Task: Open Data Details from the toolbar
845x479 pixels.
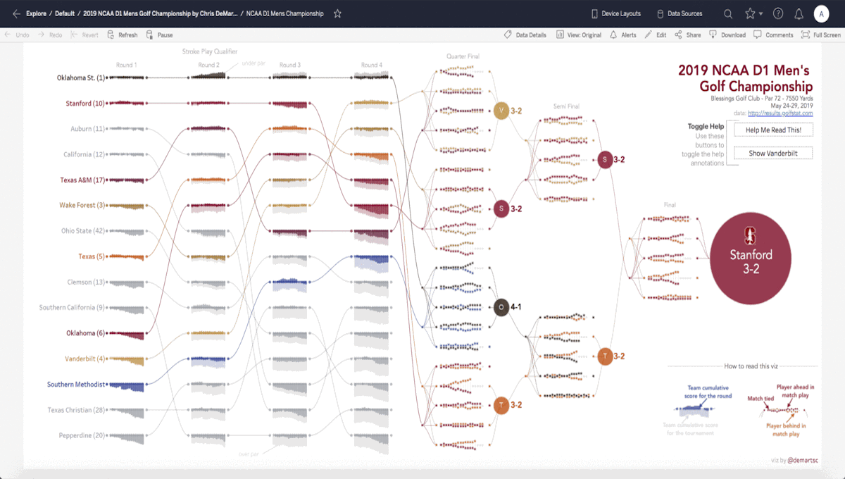Action: [525, 35]
